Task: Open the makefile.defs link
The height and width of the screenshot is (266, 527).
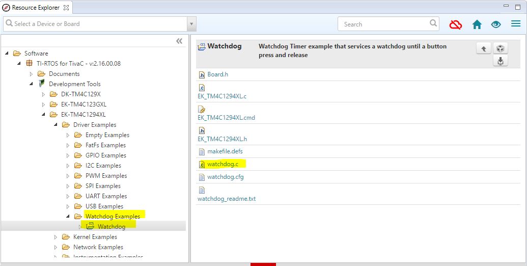Action: point(225,151)
